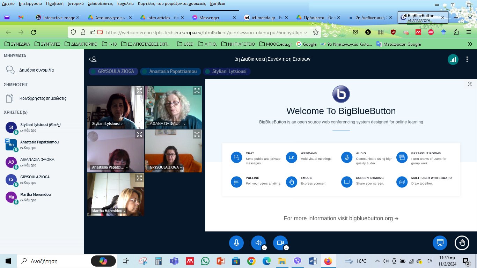Fullscreen GRYSOULA ZIOGA's webcam video
The width and height of the screenshot is (477, 268).
(197, 134)
